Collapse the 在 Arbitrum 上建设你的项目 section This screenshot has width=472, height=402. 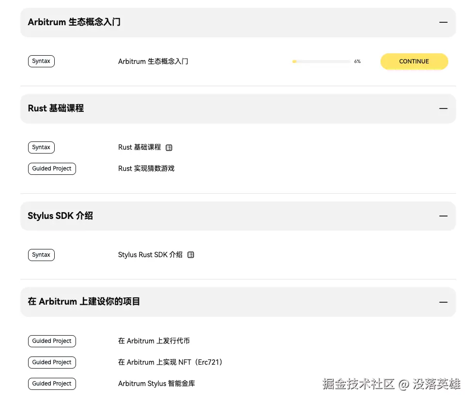(x=443, y=302)
